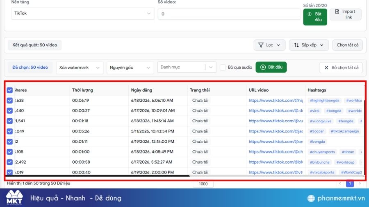The height and width of the screenshot is (207, 369).
Task: Uncheck the row with duration 00:06:19
Action: [x=10, y=101]
